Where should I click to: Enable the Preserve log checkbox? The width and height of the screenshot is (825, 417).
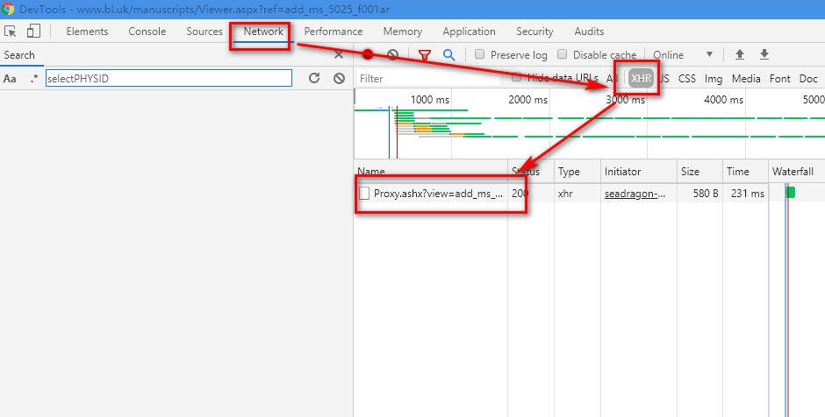pyautogui.click(x=480, y=54)
